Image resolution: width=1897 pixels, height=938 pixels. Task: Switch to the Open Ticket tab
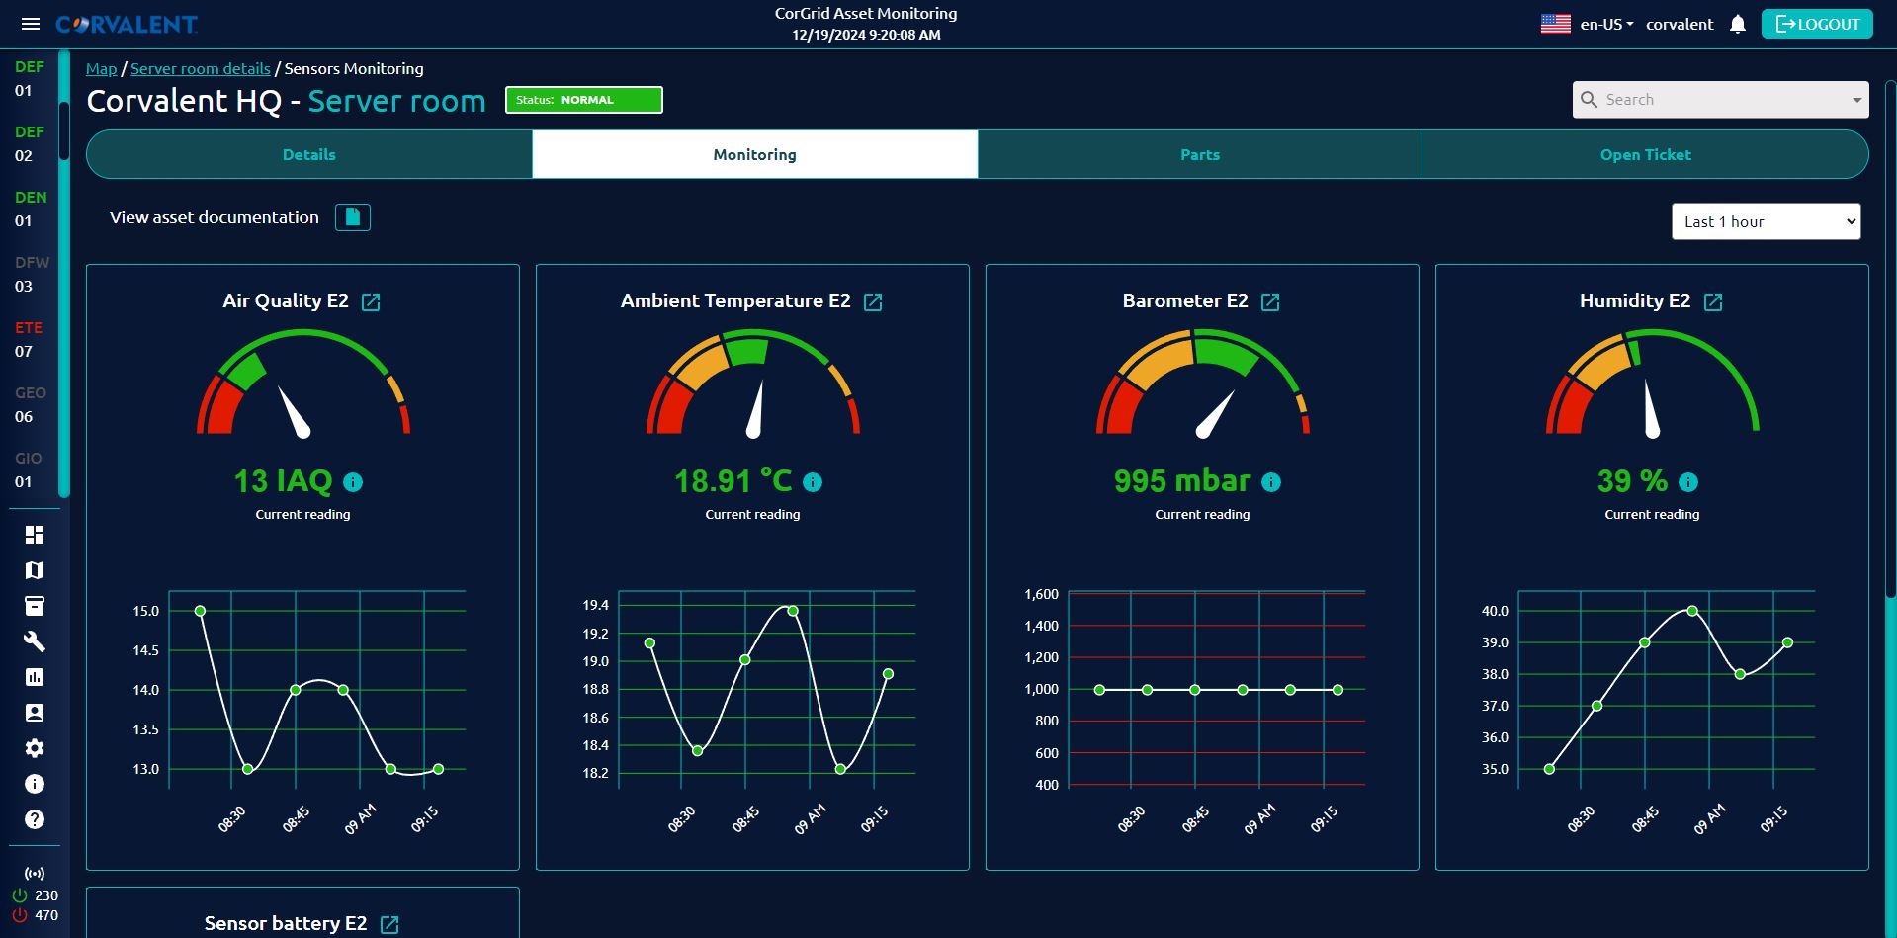click(x=1645, y=155)
